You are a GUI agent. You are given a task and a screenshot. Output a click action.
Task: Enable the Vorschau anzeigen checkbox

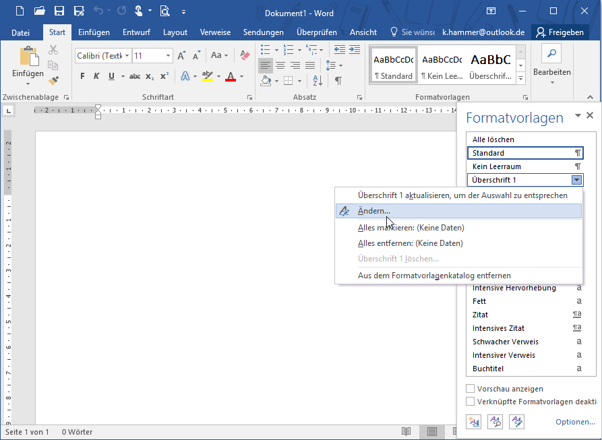point(471,389)
